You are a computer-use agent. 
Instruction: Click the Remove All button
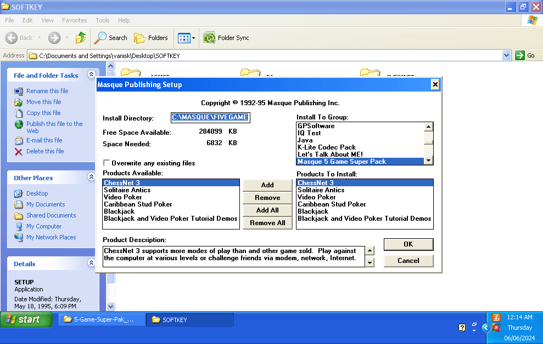pyautogui.click(x=267, y=223)
